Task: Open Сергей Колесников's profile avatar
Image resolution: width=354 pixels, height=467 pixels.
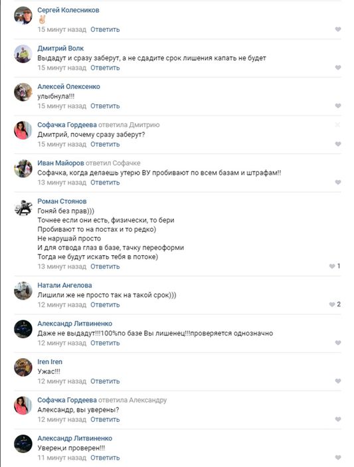Action: pos(23,15)
